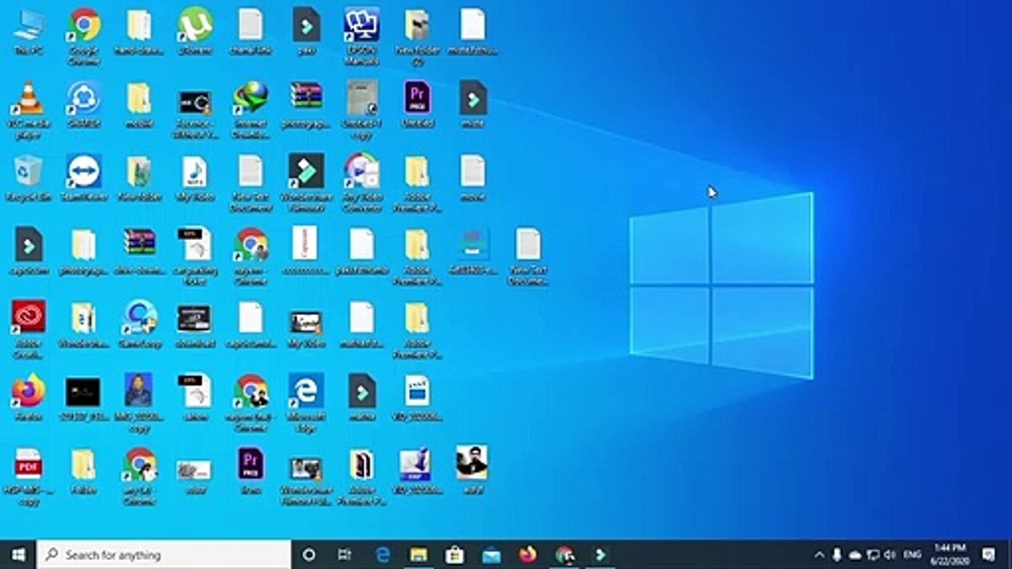Click into the Search for anything box

coord(164,555)
